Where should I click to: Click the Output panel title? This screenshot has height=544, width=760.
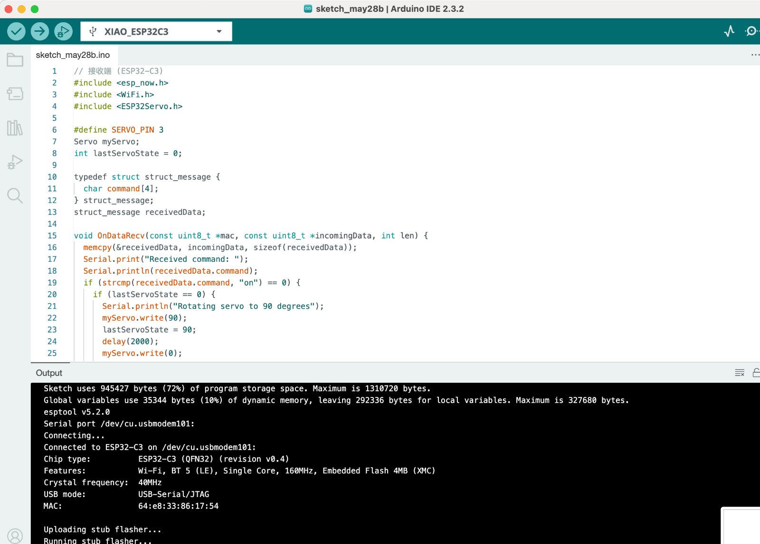point(49,373)
